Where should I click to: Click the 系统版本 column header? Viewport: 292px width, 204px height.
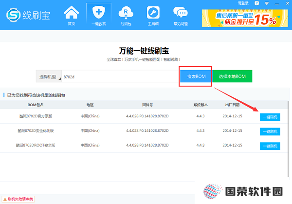coord(201,105)
